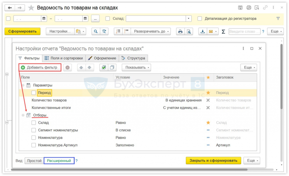Click the horizontal scrollbar at the bottom
289x176 pixels.
(x=129, y=170)
